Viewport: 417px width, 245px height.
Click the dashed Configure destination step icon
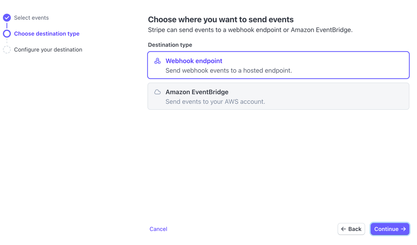point(7,49)
